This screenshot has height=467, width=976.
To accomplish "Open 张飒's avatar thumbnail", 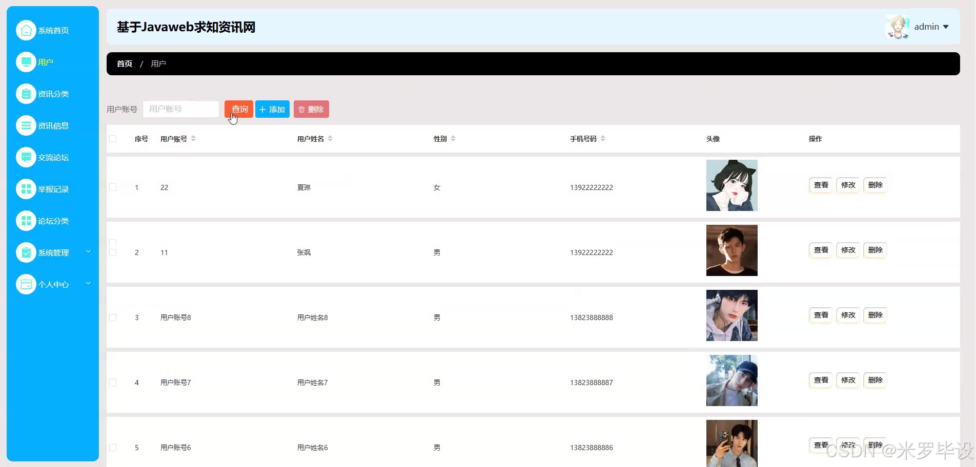I will click(732, 250).
